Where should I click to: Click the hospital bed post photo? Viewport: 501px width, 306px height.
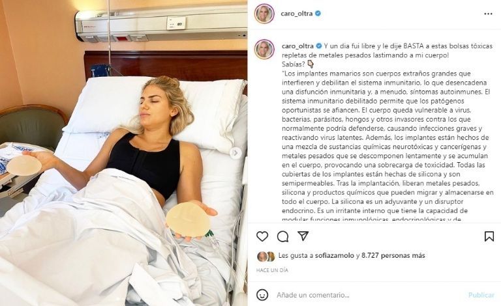tap(124, 153)
